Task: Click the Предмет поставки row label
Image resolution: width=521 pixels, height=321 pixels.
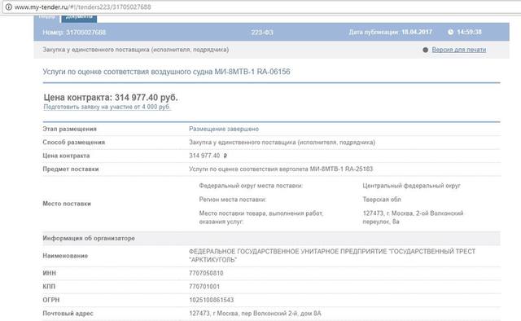Action: 71,169
